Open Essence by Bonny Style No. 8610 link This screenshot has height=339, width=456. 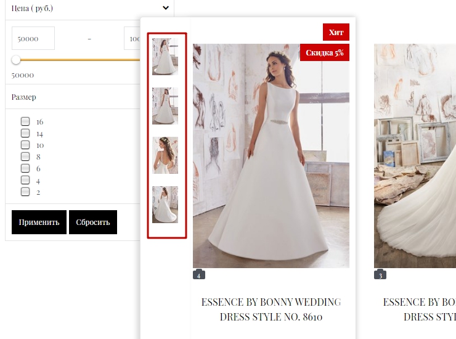pos(271,309)
